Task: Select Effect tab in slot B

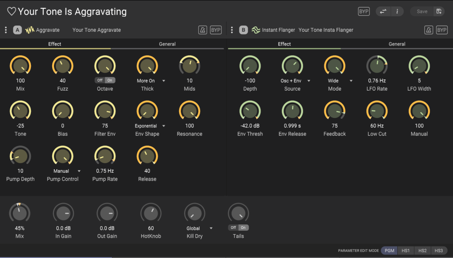Action: click(284, 44)
